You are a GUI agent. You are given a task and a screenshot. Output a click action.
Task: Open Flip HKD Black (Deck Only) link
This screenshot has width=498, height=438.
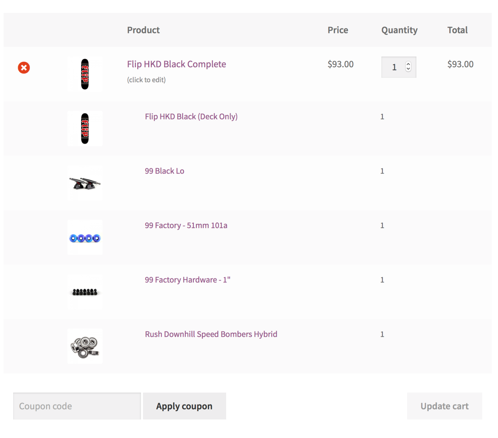tap(191, 117)
